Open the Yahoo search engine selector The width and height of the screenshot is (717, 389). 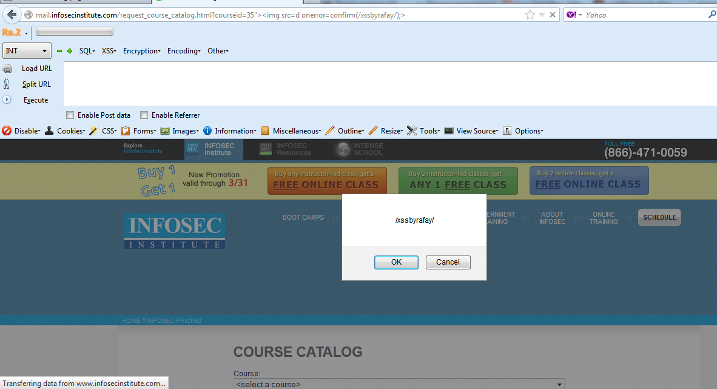click(574, 15)
